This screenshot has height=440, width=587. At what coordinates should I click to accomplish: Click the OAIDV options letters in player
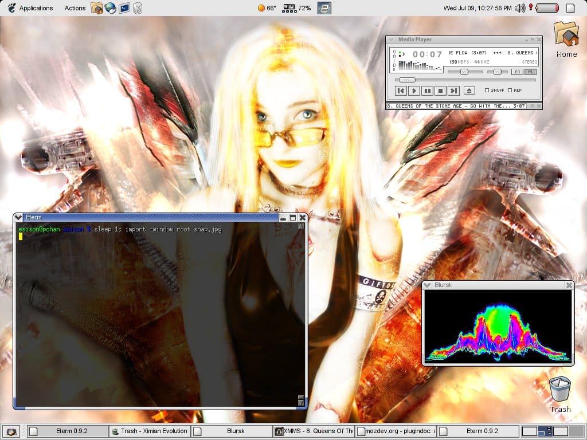pyautogui.click(x=394, y=60)
